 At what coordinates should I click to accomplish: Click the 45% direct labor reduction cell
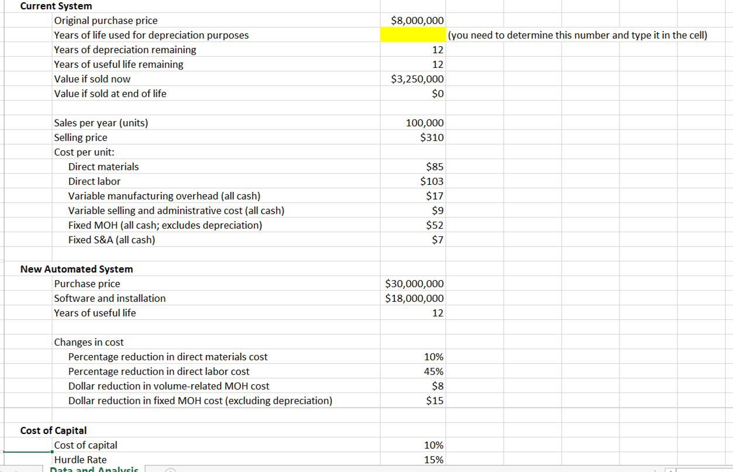[x=412, y=371]
